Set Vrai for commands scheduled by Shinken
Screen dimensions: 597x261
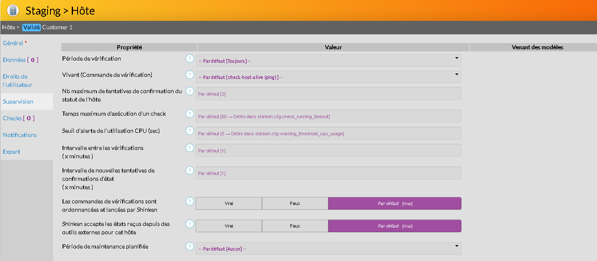click(229, 203)
